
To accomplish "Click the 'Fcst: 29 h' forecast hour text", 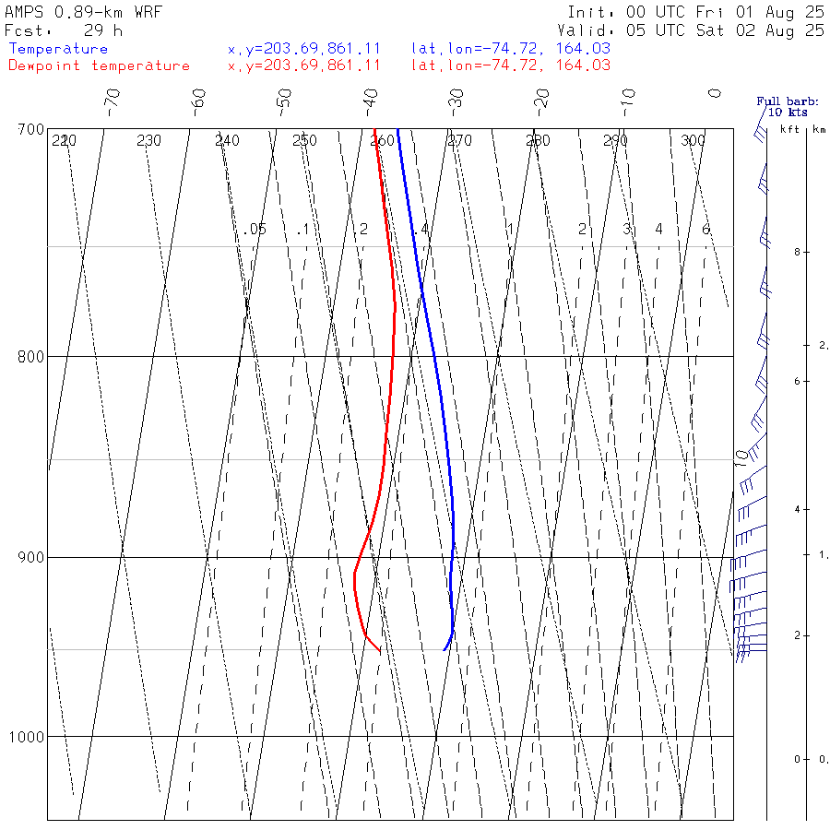I will pos(64,30).
